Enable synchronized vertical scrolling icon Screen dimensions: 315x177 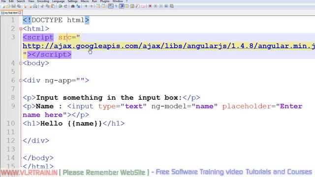(98, 6)
